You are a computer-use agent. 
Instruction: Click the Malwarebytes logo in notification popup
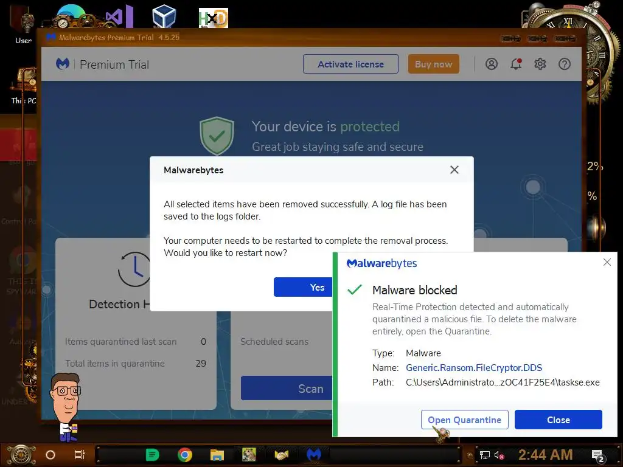tap(382, 263)
